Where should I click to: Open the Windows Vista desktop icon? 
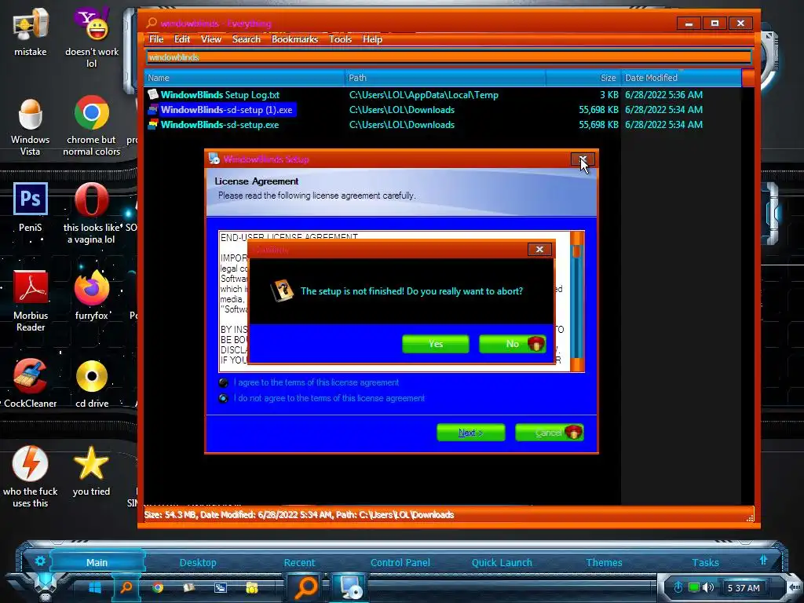click(31, 126)
